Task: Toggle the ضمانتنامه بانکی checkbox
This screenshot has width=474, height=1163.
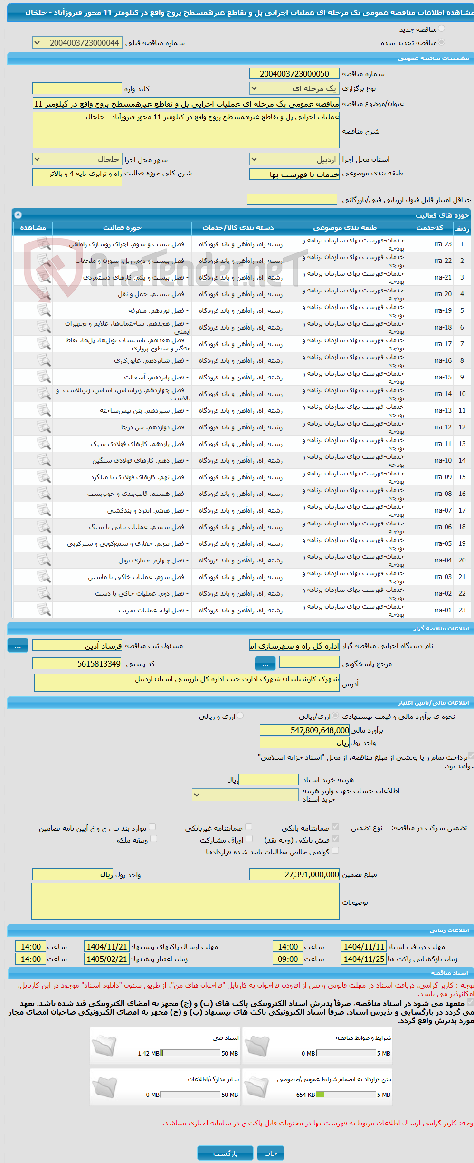Action: [x=335, y=827]
